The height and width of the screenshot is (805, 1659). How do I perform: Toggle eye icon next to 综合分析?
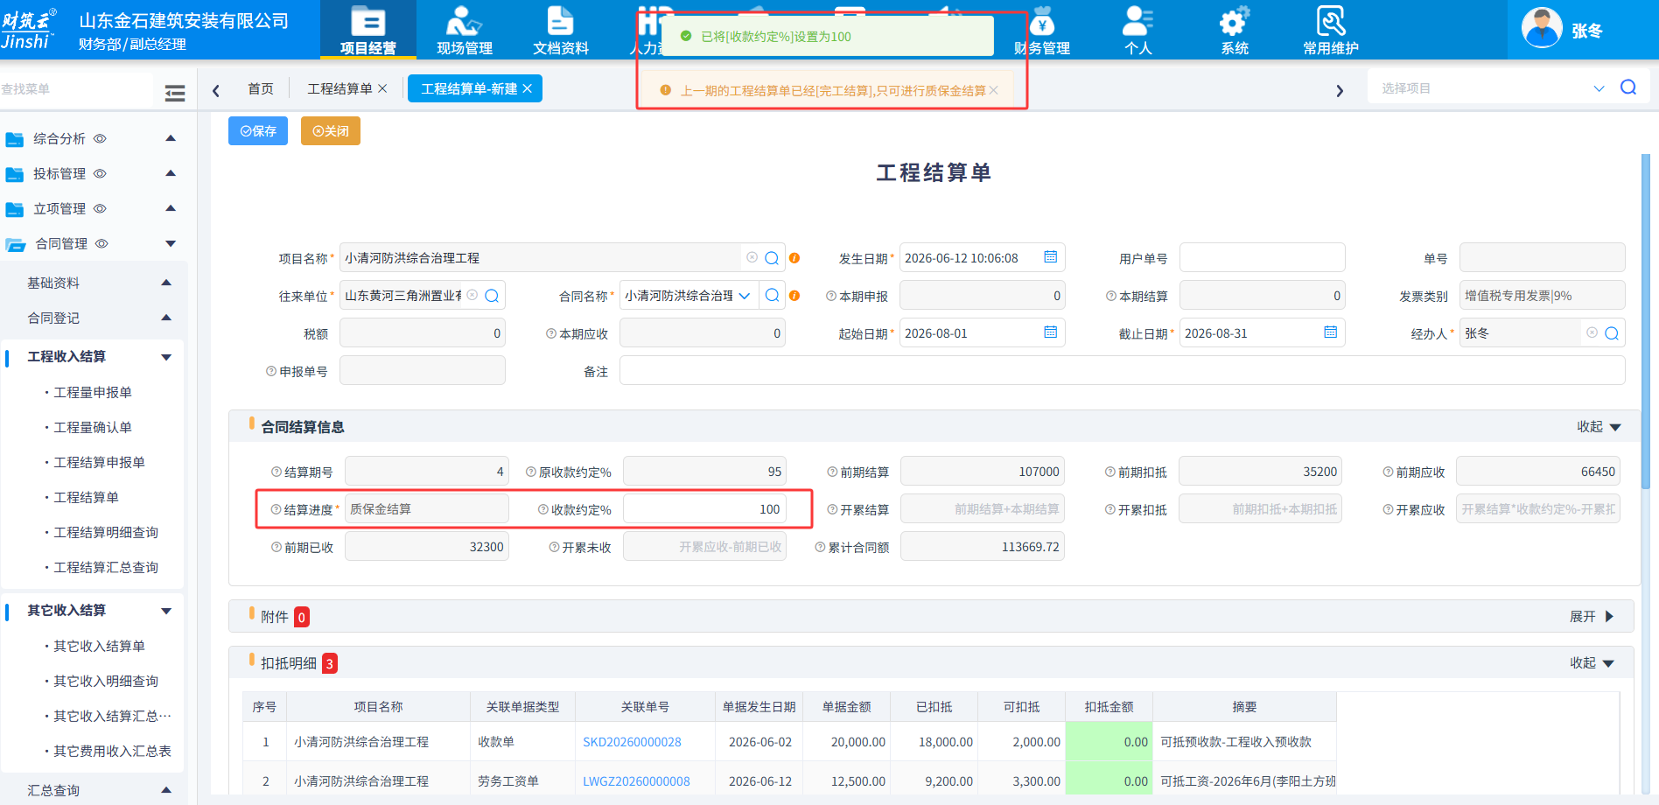pos(100,138)
